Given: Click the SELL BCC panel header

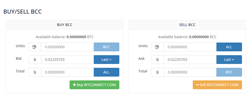Looking at the screenshot, I should 187,25.
